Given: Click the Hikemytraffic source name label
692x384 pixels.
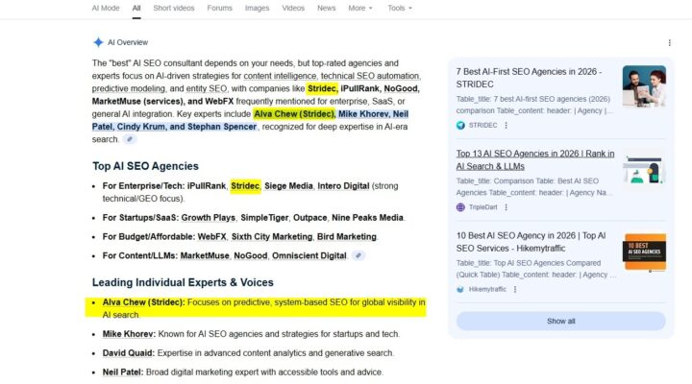Looking at the screenshot, I should click(487, 289).
